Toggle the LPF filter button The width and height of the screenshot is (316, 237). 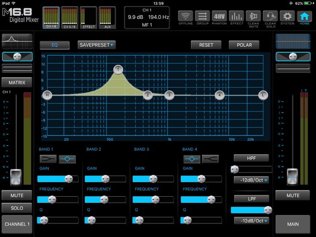pos(252,199)
